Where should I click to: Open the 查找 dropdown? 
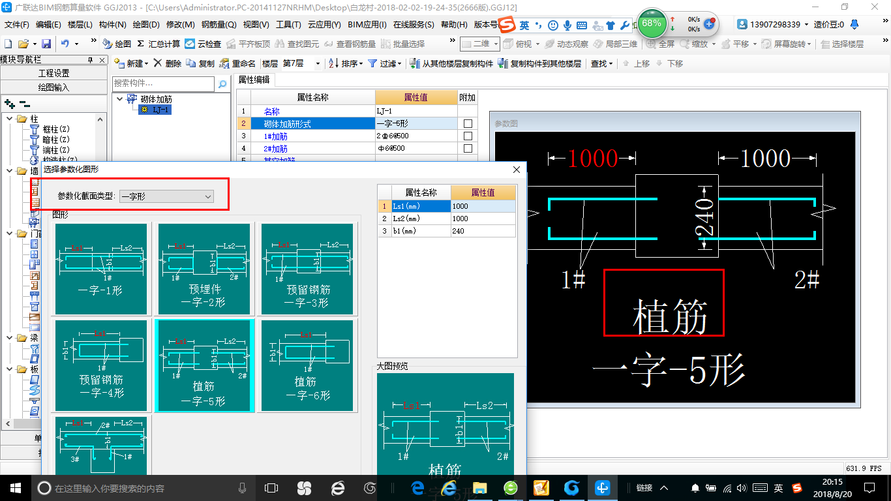pyautogui.click(x=602, y=63)
